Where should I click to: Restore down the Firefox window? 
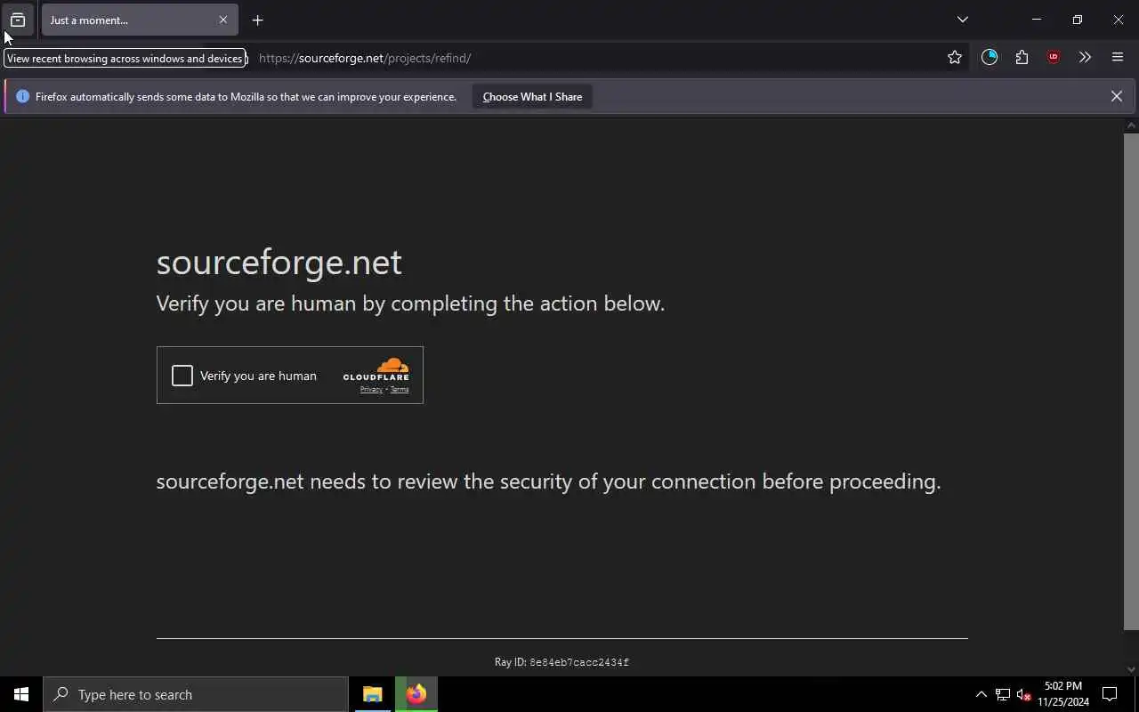tap(1077, 20)
